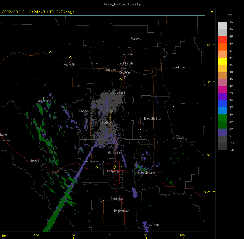Select the Vulcan label
The width and height of the screenshot is (244, 239).
tap(154, 225)
